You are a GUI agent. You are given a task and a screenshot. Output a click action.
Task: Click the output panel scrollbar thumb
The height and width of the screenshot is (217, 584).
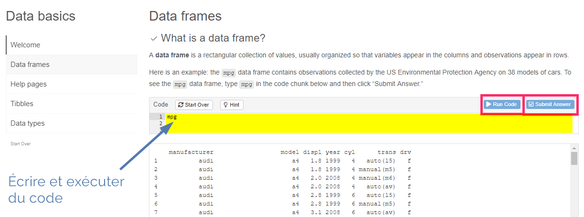(x=574, y=158)
